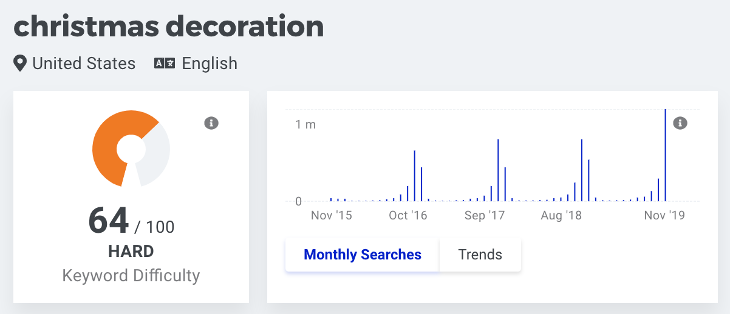Click the info icon beside the search chart

point(680,123)
